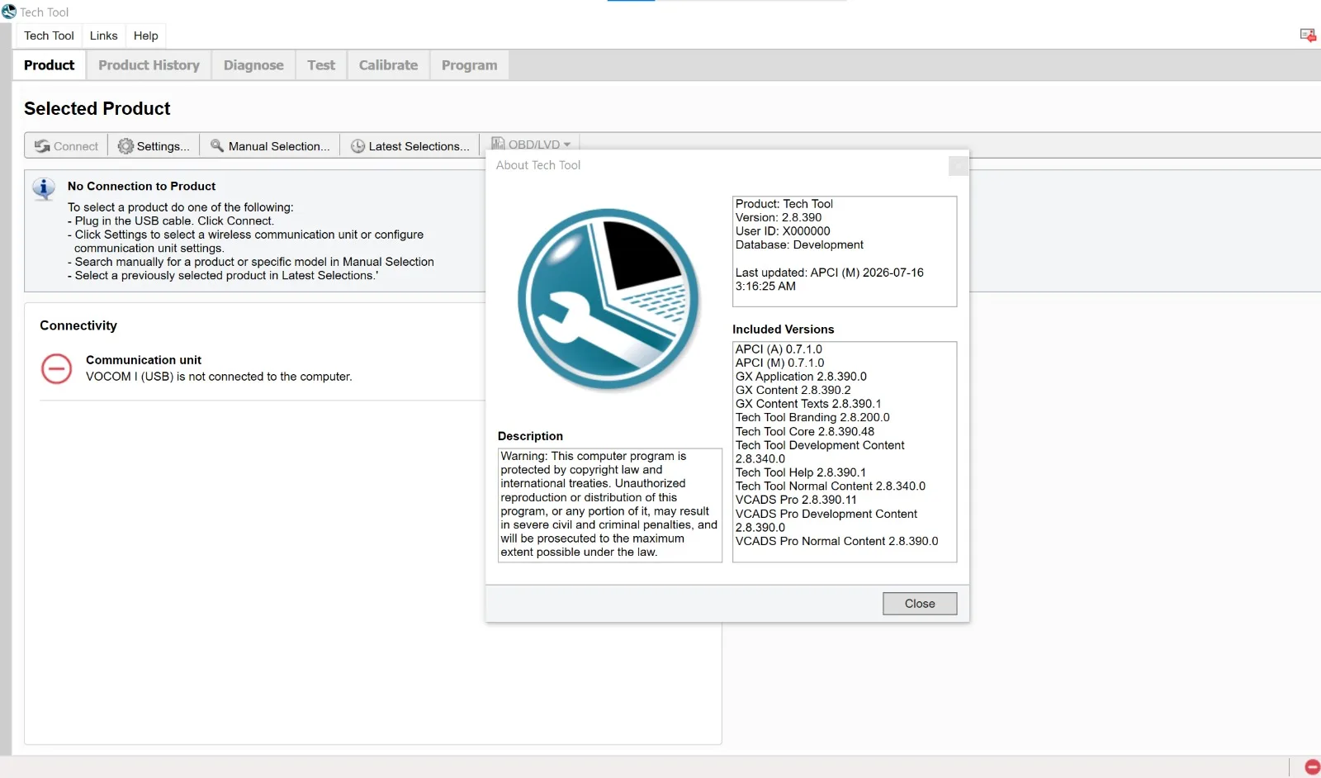Open Settings from the product toolbar
Screen dimensions: 1321x778
[154, 146]
